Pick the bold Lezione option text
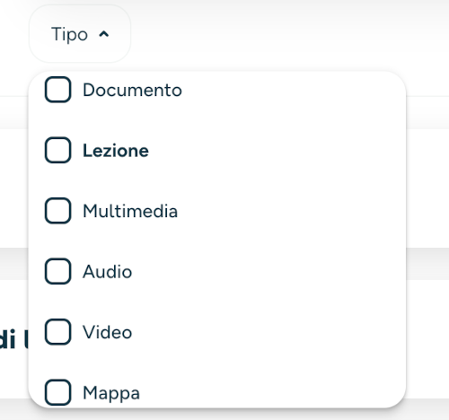The height and width of the screenshot is (420, 449). (116, 151)
